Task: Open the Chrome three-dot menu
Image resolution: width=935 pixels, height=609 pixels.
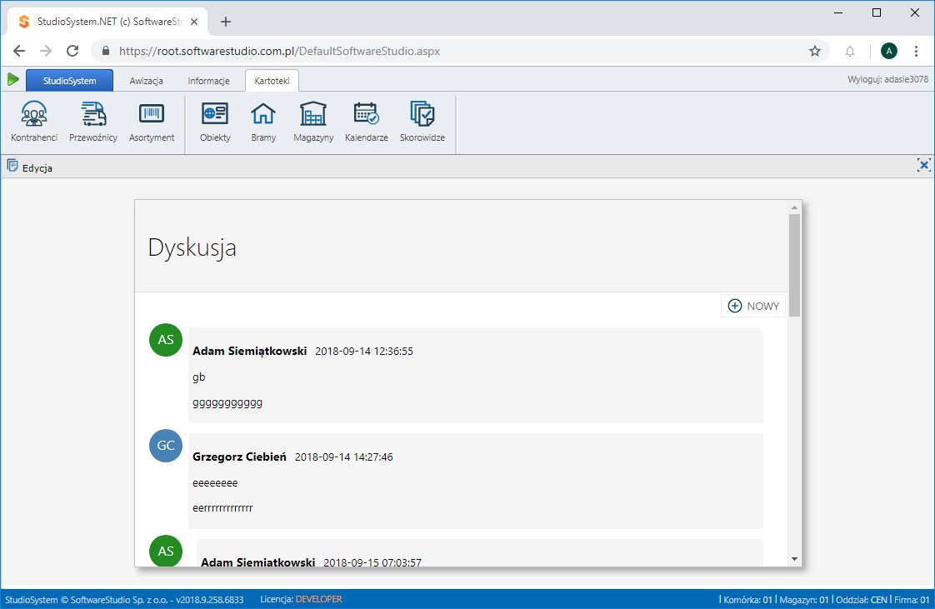Action: click(916, 52)
